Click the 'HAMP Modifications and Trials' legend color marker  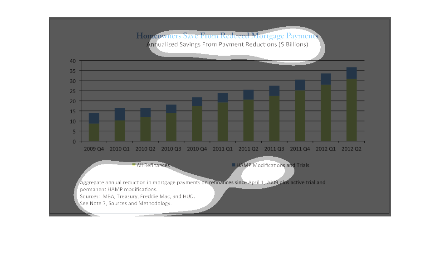pyautogui.click(x=234, y=165)
